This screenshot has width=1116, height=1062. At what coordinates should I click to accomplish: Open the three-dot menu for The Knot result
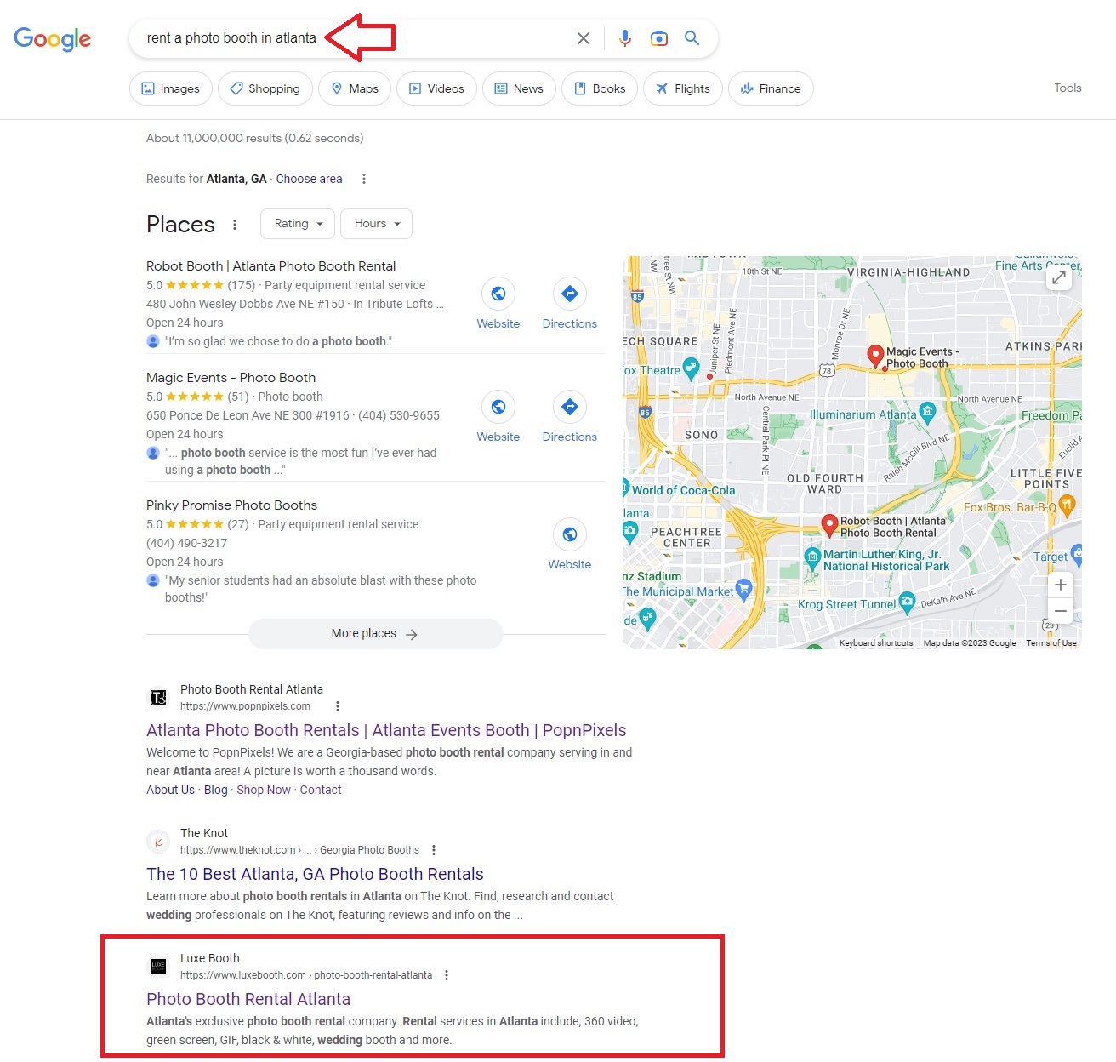coord(434,850)
